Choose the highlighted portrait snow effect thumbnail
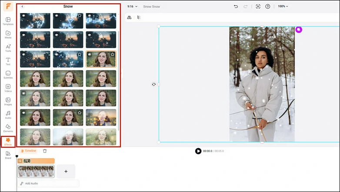Viewport: 340px width, 192px height. (101, 59)
